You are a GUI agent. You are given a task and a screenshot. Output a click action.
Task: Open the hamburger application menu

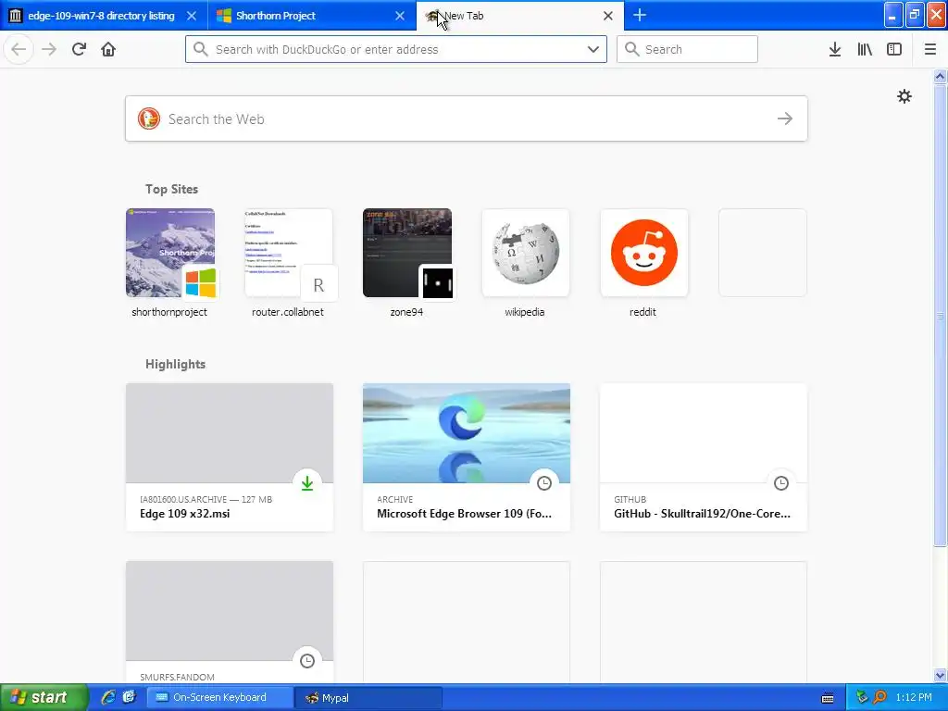(930, 49)
